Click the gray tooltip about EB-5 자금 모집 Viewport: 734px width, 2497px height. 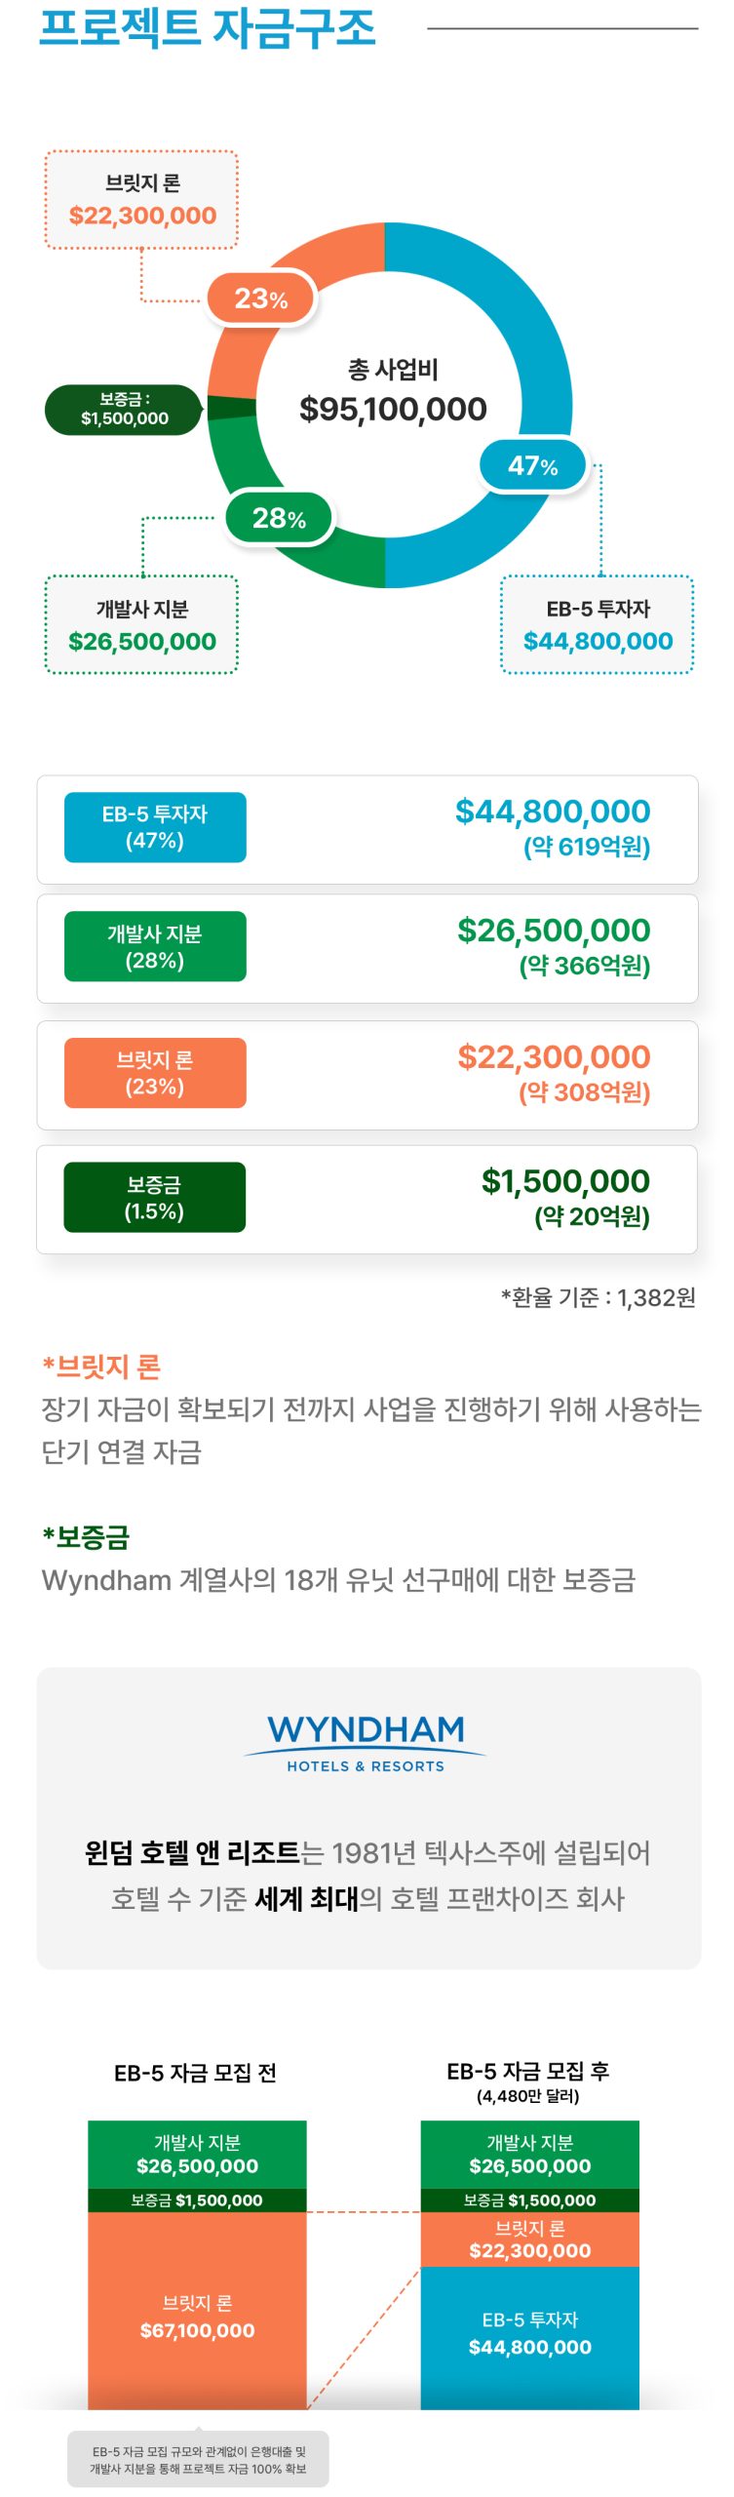tap(198, 2460)
